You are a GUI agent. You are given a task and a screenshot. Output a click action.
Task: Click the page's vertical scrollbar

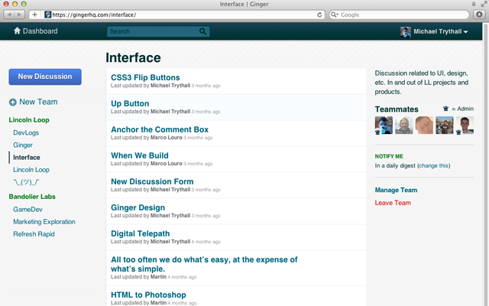pos(485,153)
